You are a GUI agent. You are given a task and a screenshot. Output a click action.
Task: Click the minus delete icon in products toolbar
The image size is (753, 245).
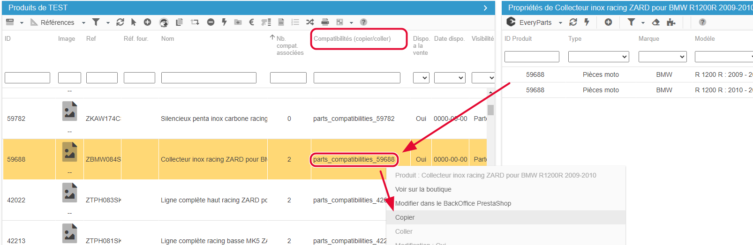click(211, 22)
